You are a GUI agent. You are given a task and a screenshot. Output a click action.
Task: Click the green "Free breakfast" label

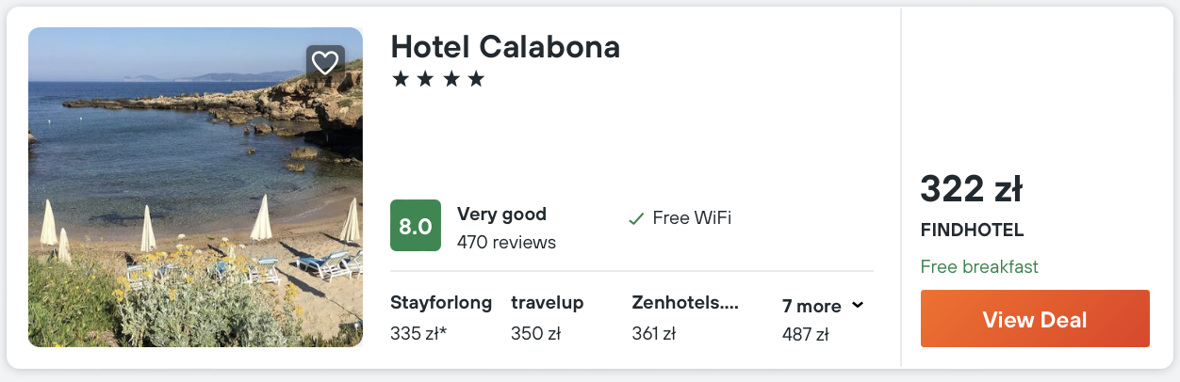(979, 267)
